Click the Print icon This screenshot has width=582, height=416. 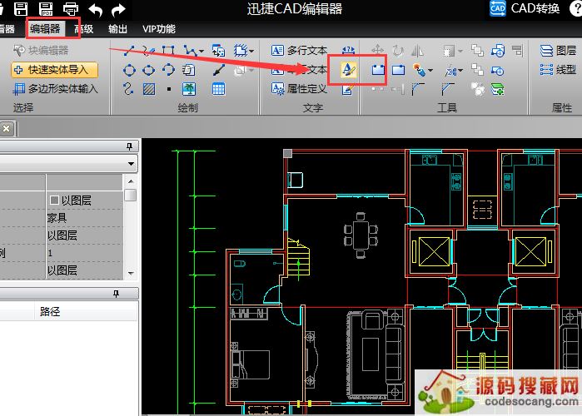pyautogui.click(x=71, y=10)
